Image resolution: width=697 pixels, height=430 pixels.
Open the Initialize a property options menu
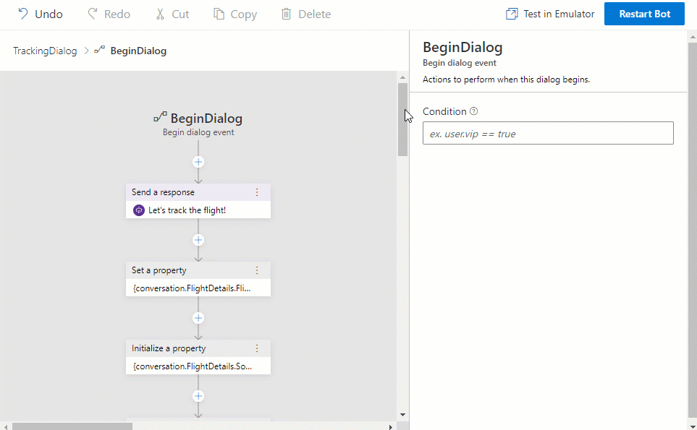257,348
